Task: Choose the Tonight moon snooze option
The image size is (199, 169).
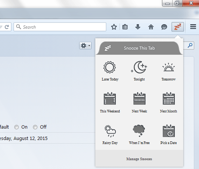Action: (x=139, y=71)
